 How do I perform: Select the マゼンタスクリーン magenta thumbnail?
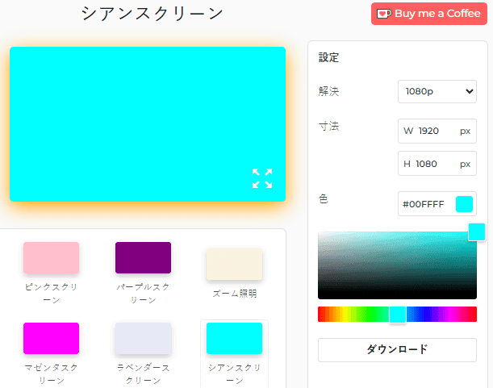(x=51, y=338)
